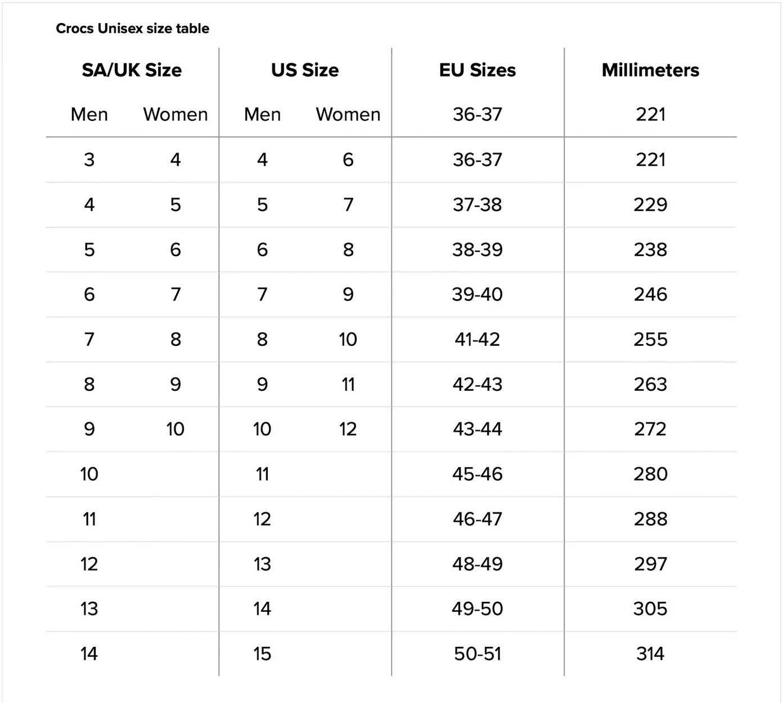783x703 pixels.
Task: Select the 280 millimeters value
Action: pos(650,474)
